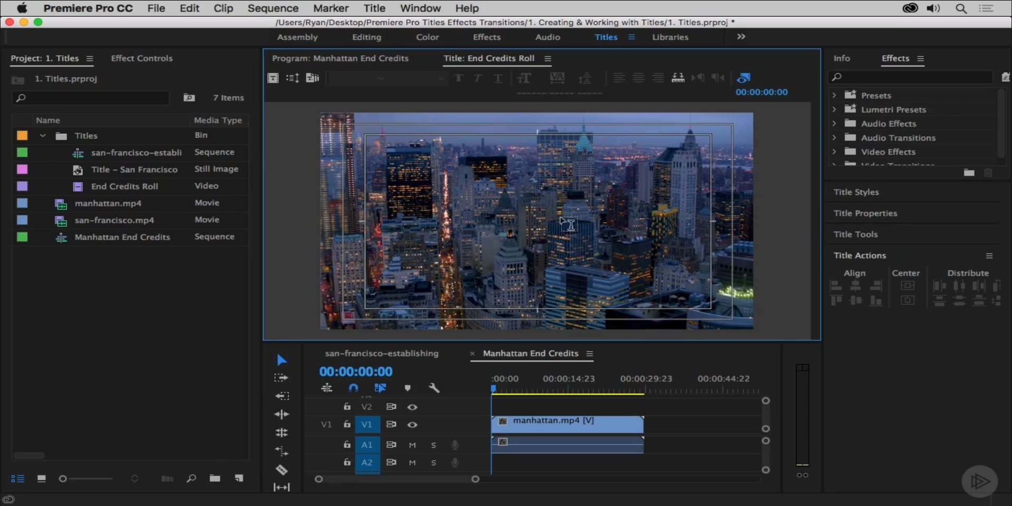Expand the Presets effects folder
1012x506 pixels.
coord(834,95)
